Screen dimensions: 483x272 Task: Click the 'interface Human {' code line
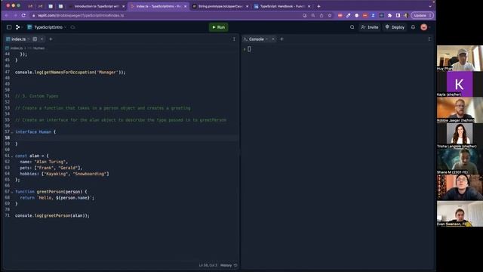tap(35, 132)
